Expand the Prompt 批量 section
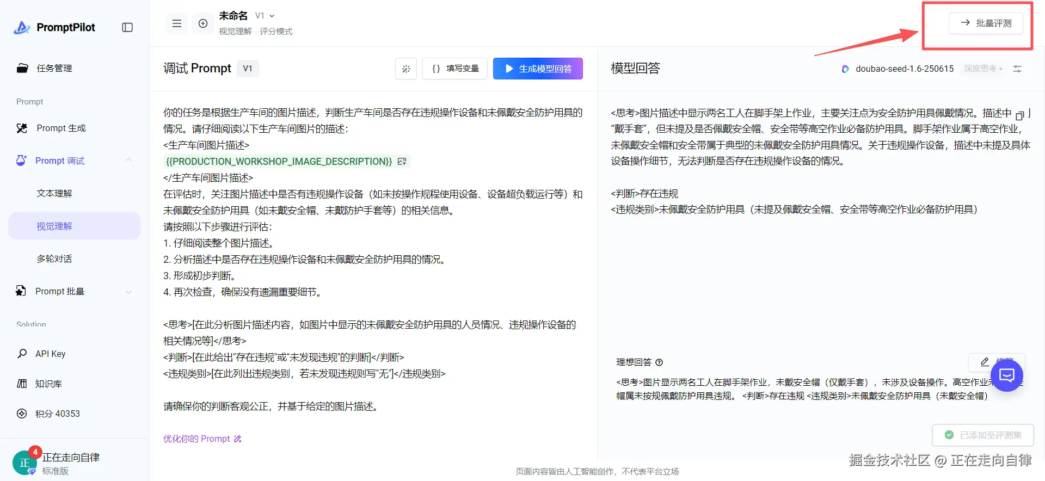The image size is (1045, 481). click(129, 292)
